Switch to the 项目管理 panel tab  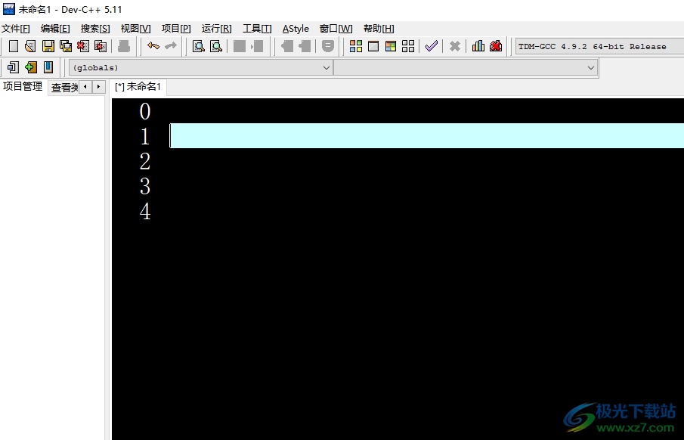[x=23, y=86]
